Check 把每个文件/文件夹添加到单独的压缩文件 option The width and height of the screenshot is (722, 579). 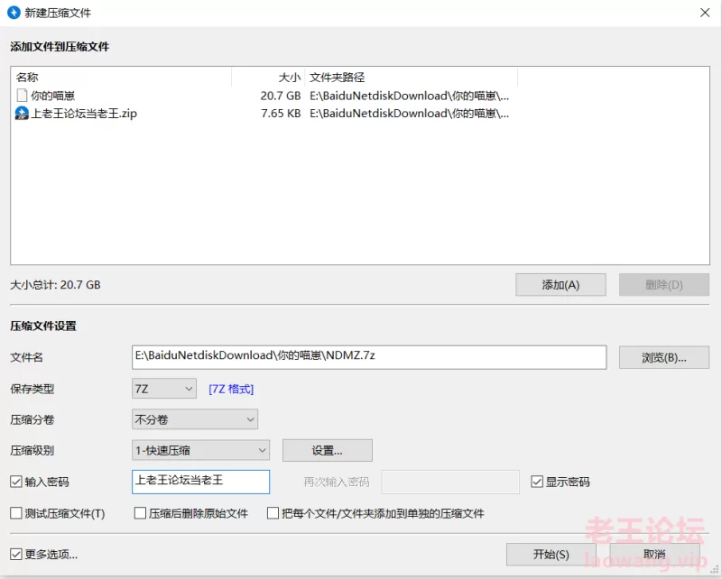(x=273, y=513)
